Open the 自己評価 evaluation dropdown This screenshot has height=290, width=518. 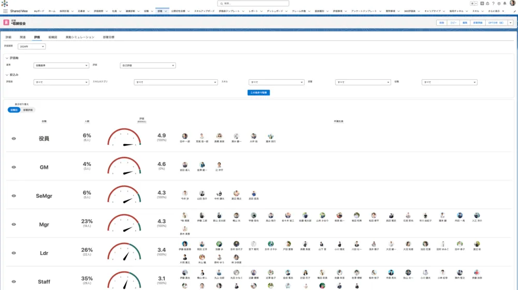[148, 65]
